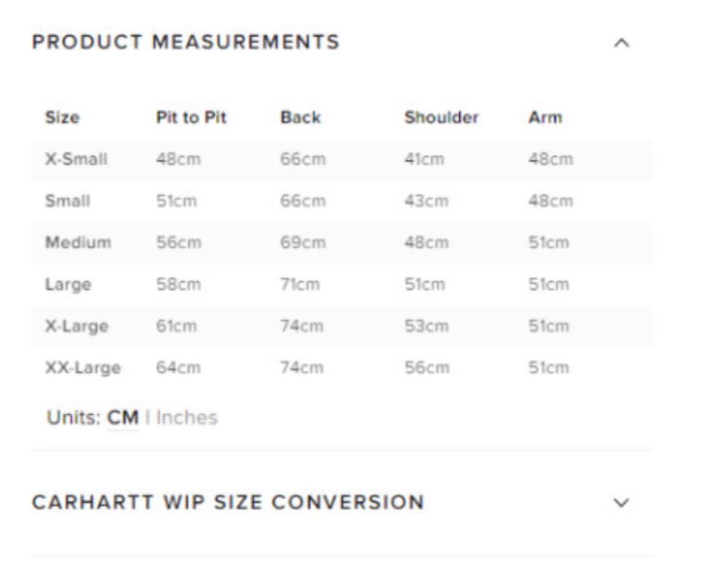Screen dimensions: 702x567
Task: Click the Size column header
Action: [62, 117]
